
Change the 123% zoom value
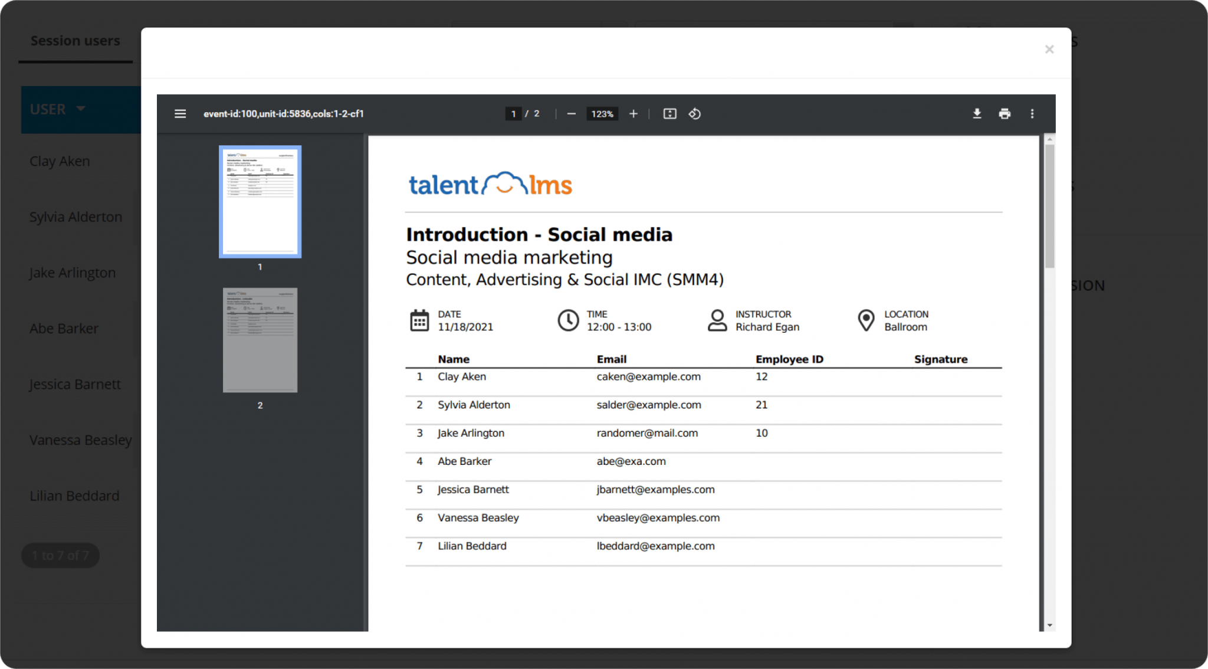602,113
